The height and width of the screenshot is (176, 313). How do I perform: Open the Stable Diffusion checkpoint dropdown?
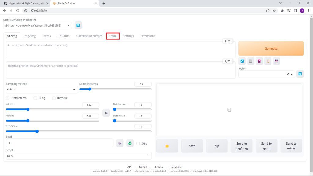(x=37, y=25)
